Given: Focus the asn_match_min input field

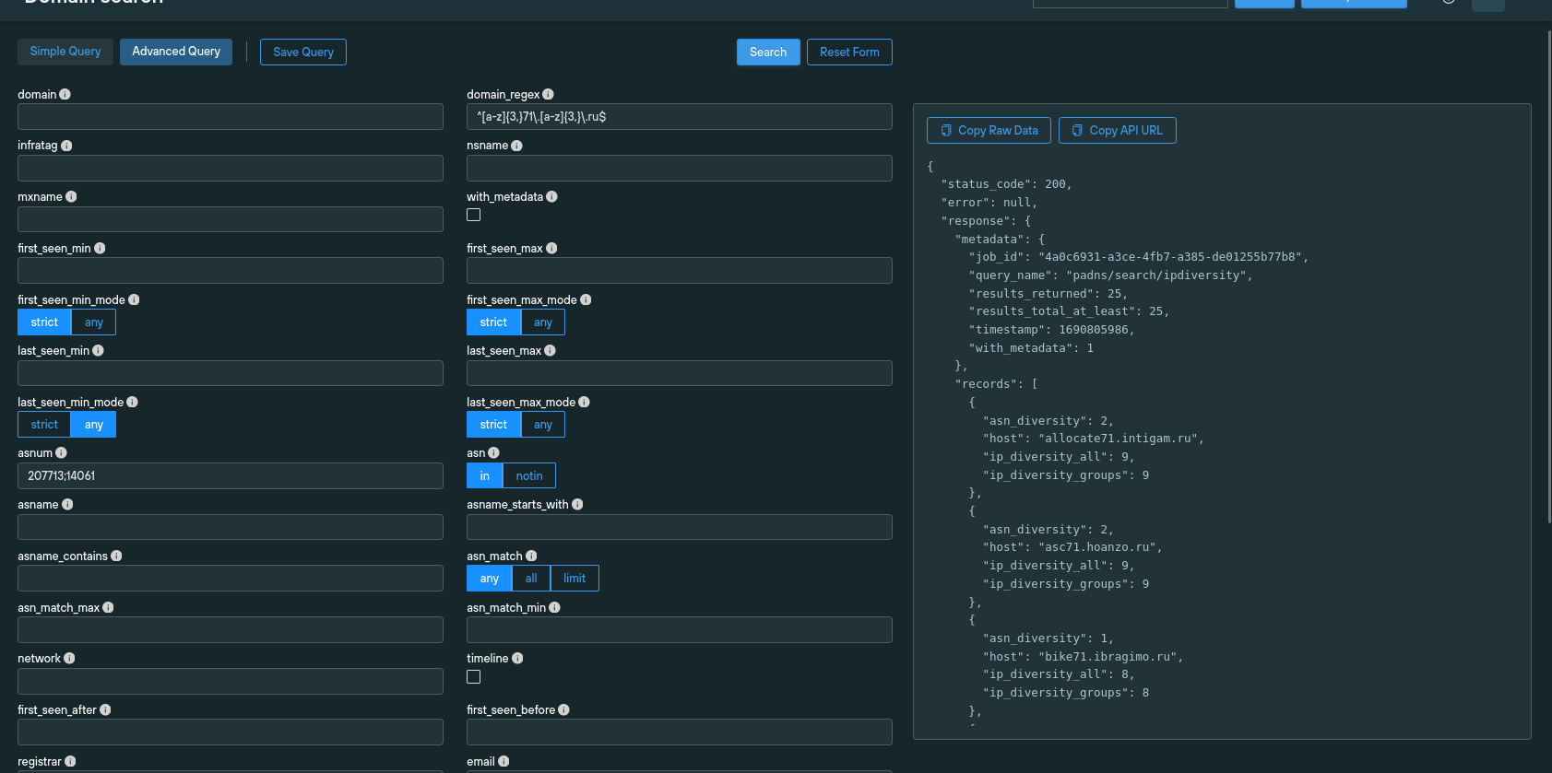Looking at the screenshot, I should pyautogui.click(x=680, y=629).
